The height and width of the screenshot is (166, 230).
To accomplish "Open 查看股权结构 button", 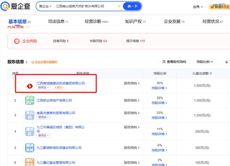I will (174, 62).
